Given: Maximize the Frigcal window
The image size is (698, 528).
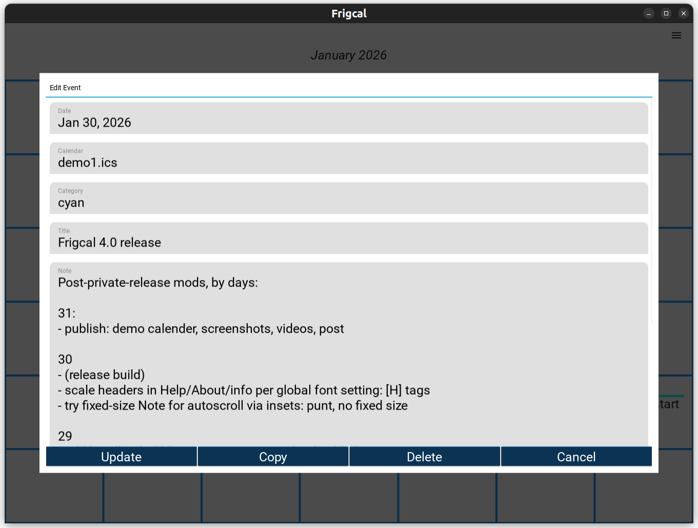Looking at the screenshot, I should (x=666, y=14).
